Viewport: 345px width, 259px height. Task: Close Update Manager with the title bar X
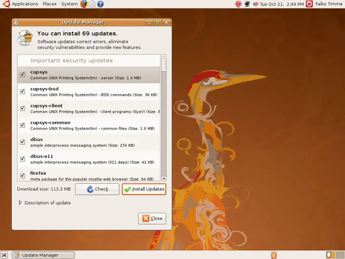pos(166,22)
